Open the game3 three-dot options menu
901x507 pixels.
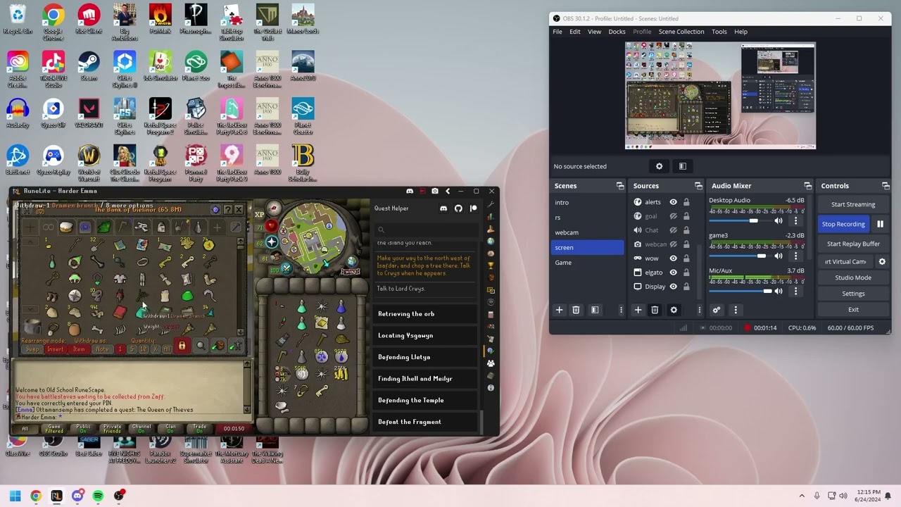click(796, 256)
